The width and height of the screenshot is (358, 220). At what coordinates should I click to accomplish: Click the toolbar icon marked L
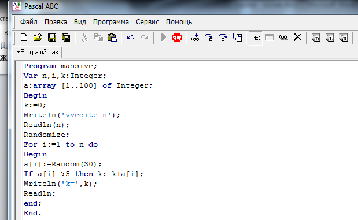click(x=330, y=38)
